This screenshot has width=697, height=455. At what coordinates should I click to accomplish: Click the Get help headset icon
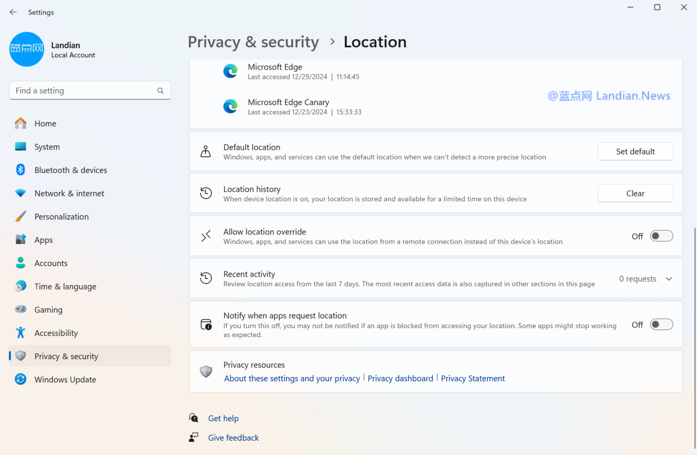click(194, 418)
